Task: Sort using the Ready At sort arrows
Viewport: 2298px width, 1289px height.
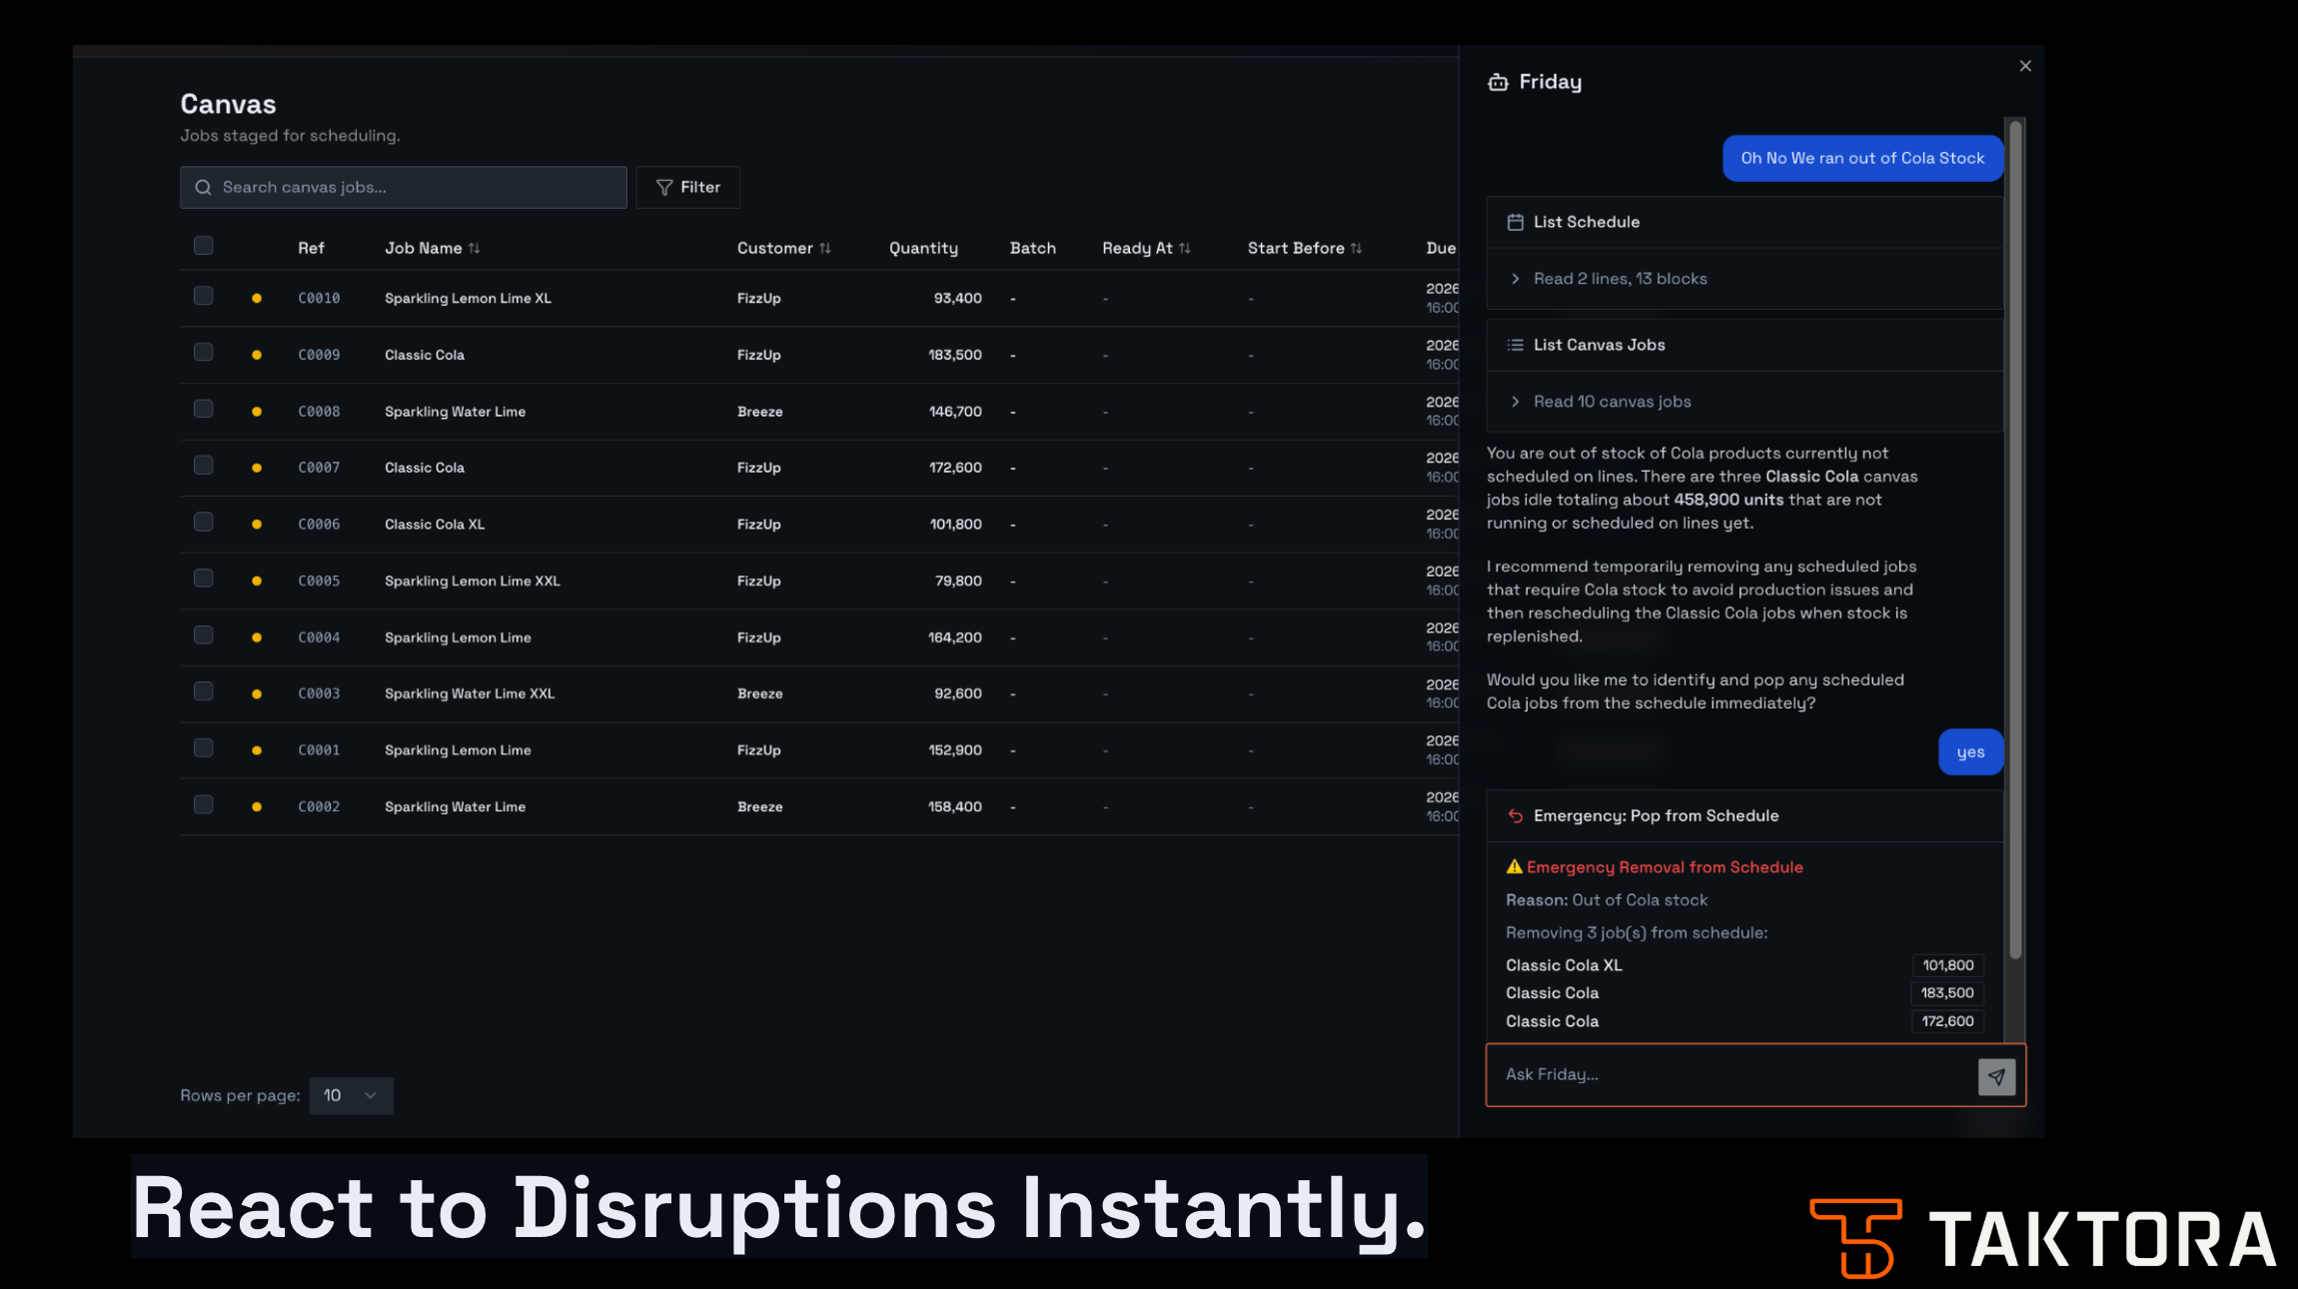Action: point(1185,248)
